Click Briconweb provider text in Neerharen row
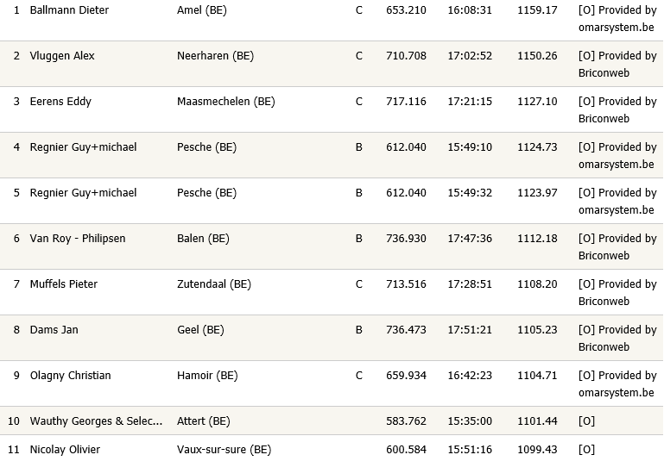The image size is (664, 461). tap(604, 72)
